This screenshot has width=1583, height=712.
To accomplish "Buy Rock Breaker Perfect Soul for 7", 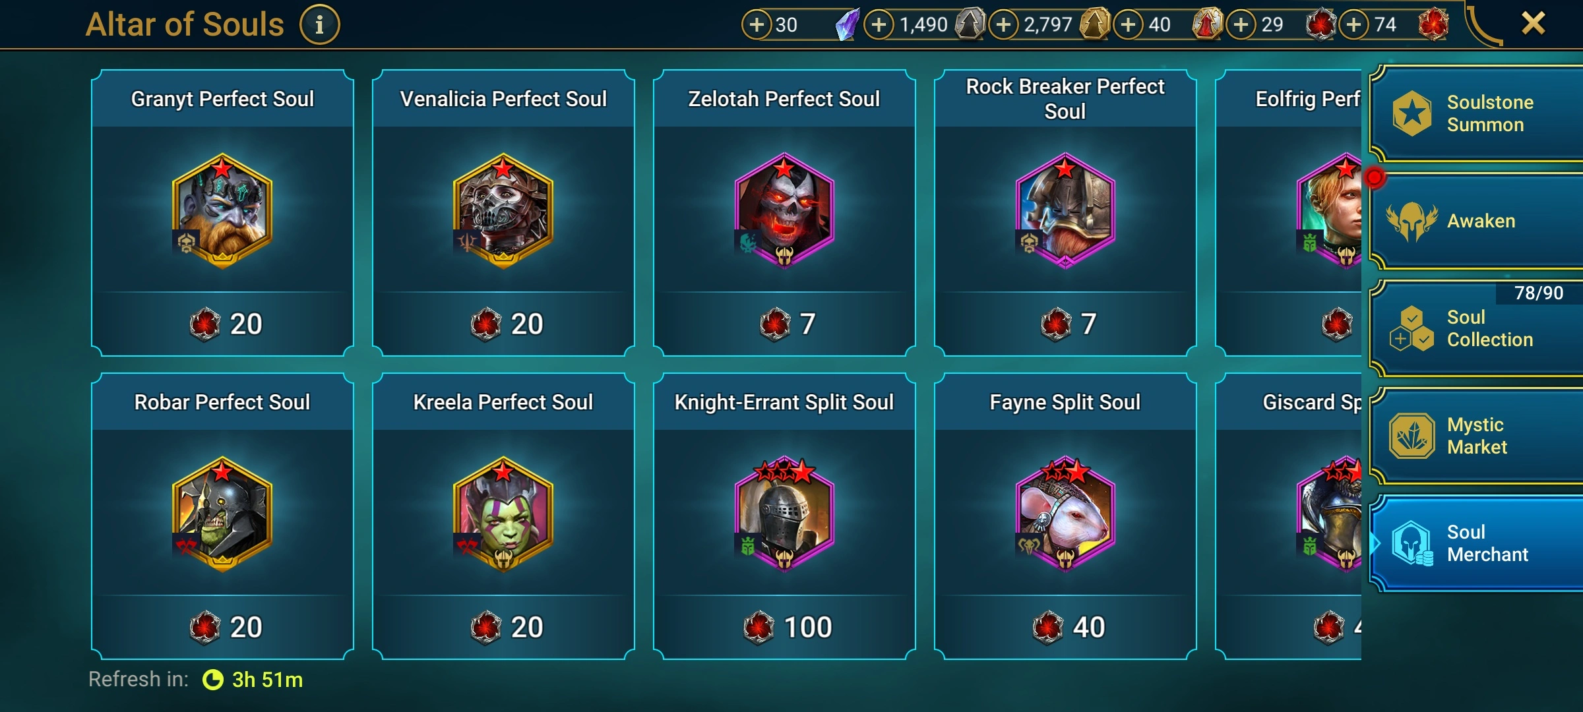I will [1065, 324].
